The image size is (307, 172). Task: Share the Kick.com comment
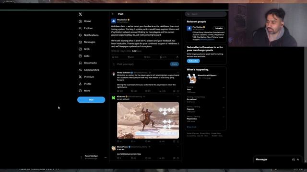[178, 141]
